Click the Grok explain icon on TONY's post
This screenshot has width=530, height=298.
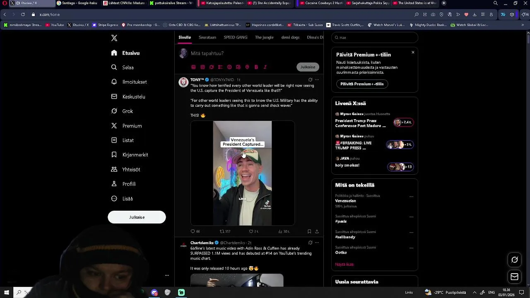point(310,79)
